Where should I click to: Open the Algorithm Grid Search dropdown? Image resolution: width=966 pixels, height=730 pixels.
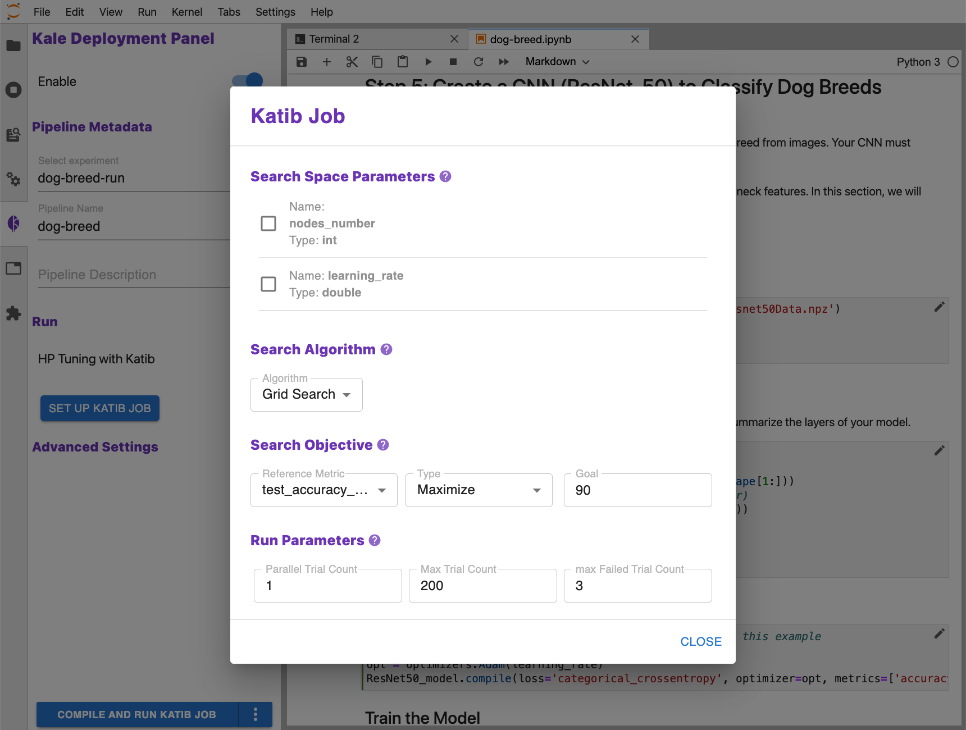pos(307,395)
